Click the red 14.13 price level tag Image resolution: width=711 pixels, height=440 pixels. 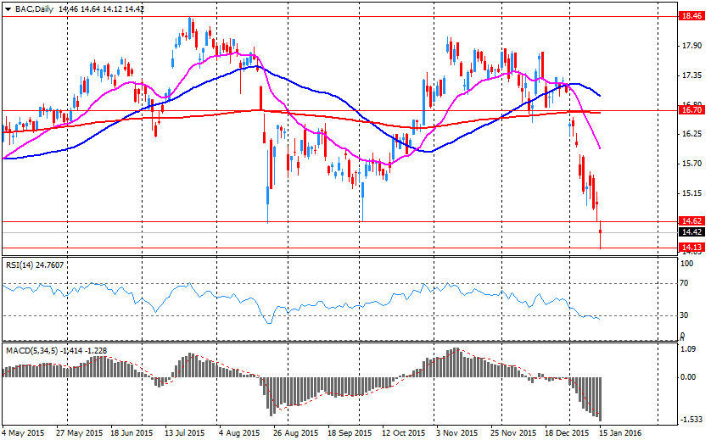click(690, 247)
